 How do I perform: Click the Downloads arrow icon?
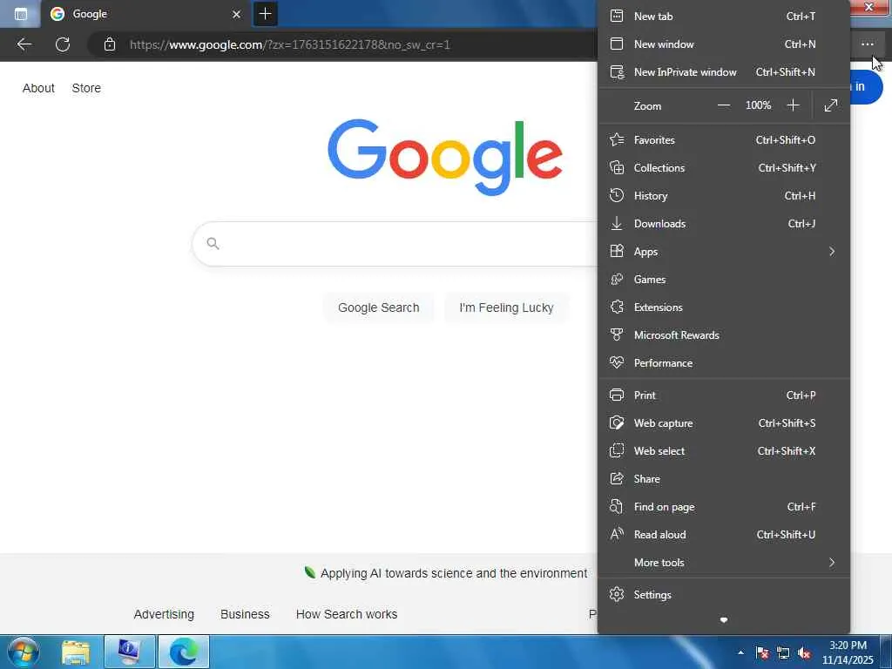tap(617, 223)
